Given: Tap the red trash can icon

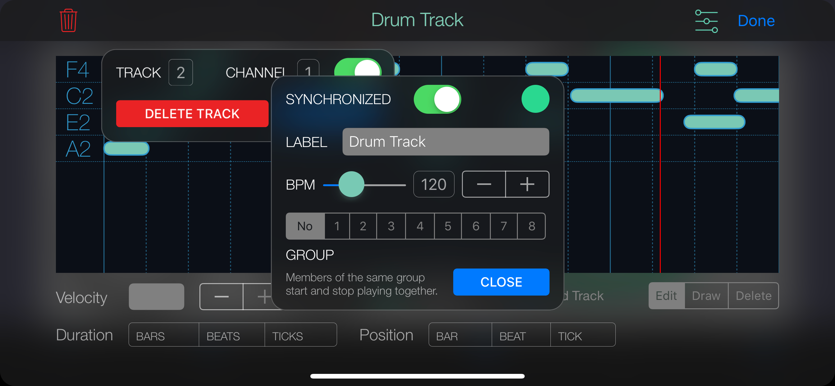Looking at the screenshot, I should click(68, 21).
